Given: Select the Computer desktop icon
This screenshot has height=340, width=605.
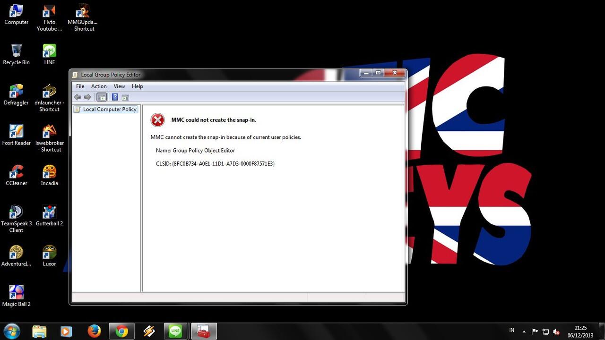Looking at the screenshot, I should click(x=16, y=15).
